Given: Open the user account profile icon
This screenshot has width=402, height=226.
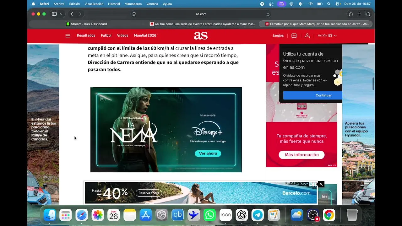Looking at the screenshot, I should tap(307, 35).
